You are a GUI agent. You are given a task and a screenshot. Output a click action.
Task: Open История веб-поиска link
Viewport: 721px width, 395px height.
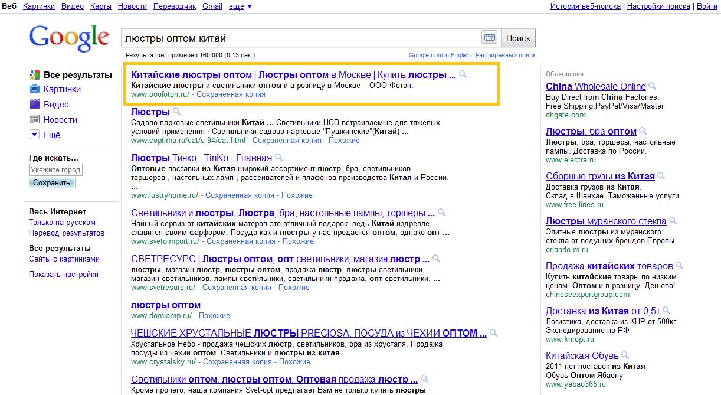point(585,6)
